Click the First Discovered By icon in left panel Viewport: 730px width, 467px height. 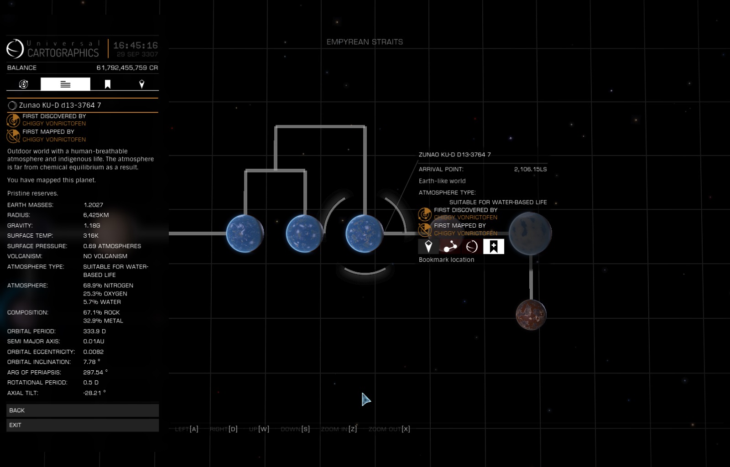point(13,120)
